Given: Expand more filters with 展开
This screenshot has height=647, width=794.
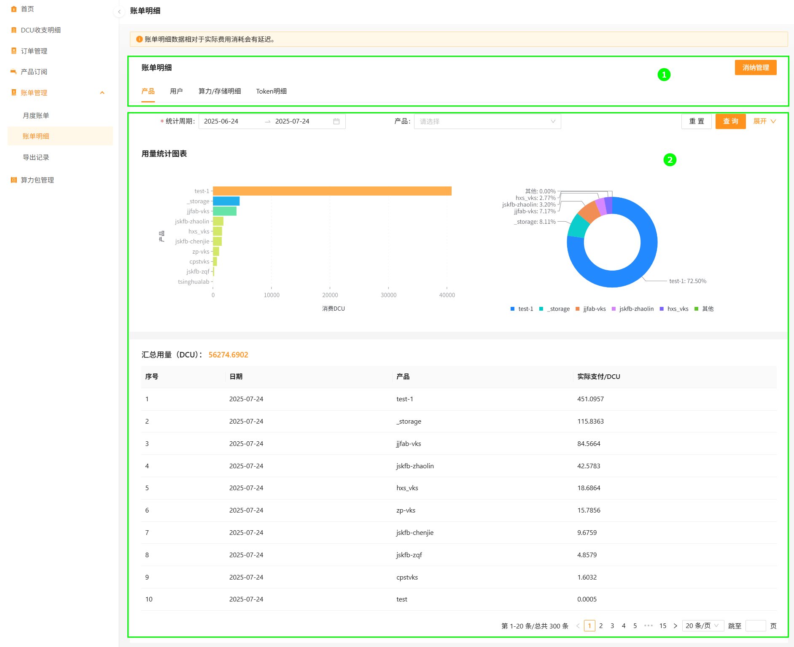Looking at the screenshot, I should [x=764, y=121].
